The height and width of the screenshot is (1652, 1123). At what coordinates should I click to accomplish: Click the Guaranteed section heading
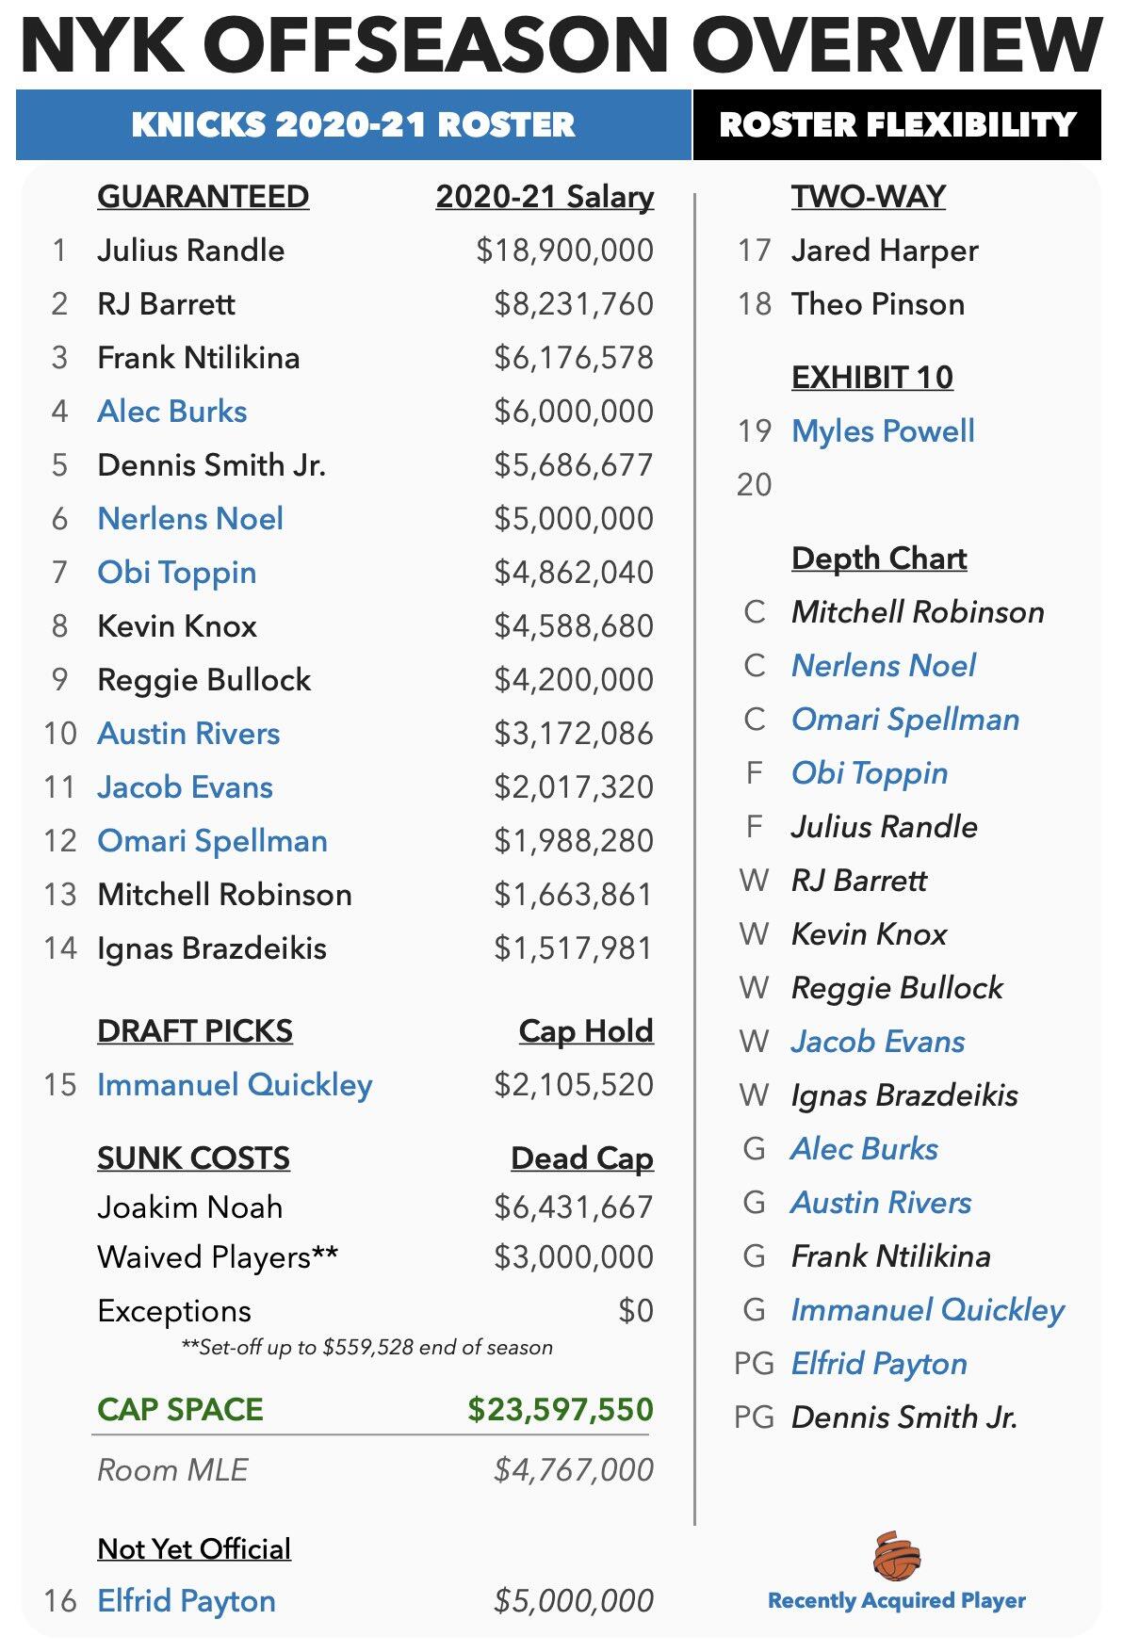click(x=203, y=197)
